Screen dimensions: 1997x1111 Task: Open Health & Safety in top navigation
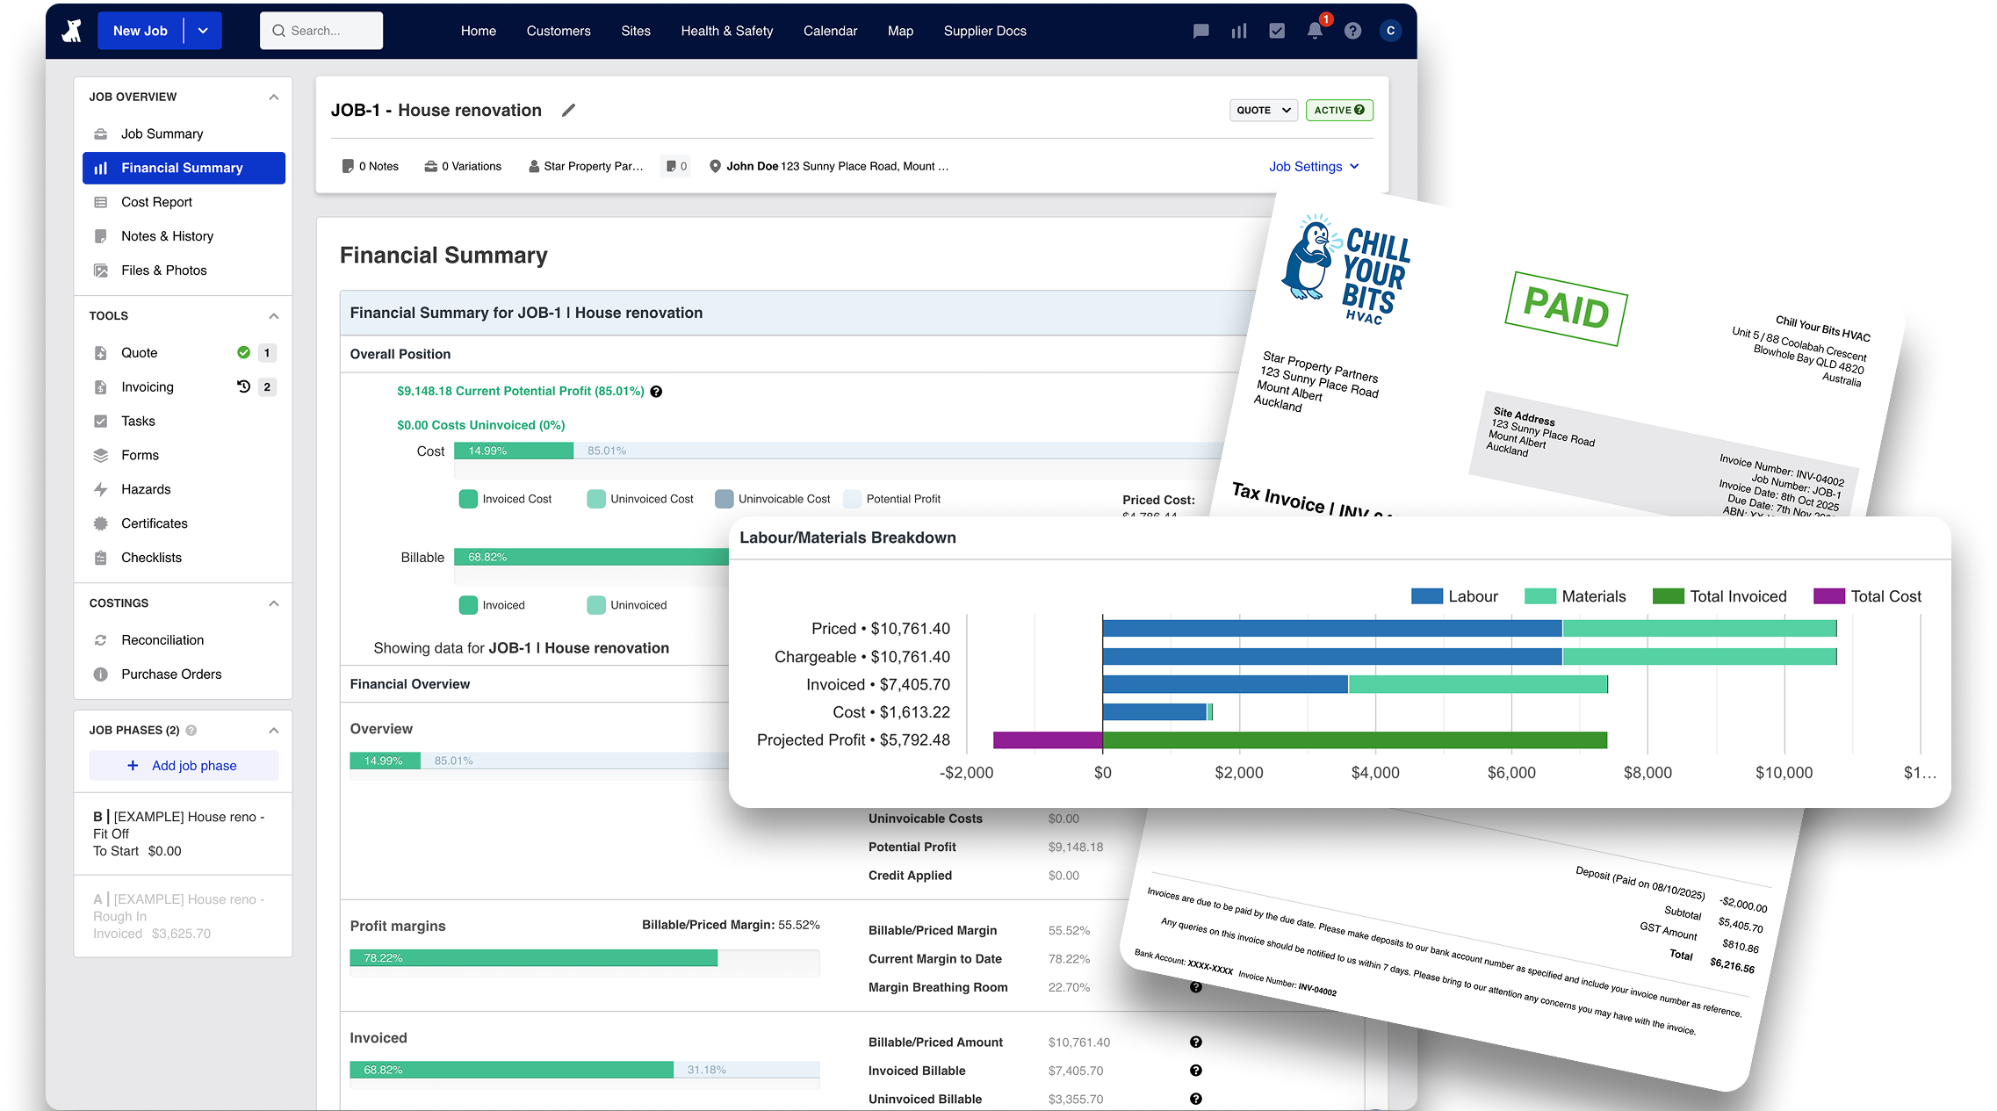[726, 31]
